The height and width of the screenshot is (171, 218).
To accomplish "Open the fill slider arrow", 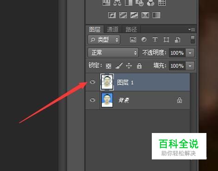I will 190,66.
